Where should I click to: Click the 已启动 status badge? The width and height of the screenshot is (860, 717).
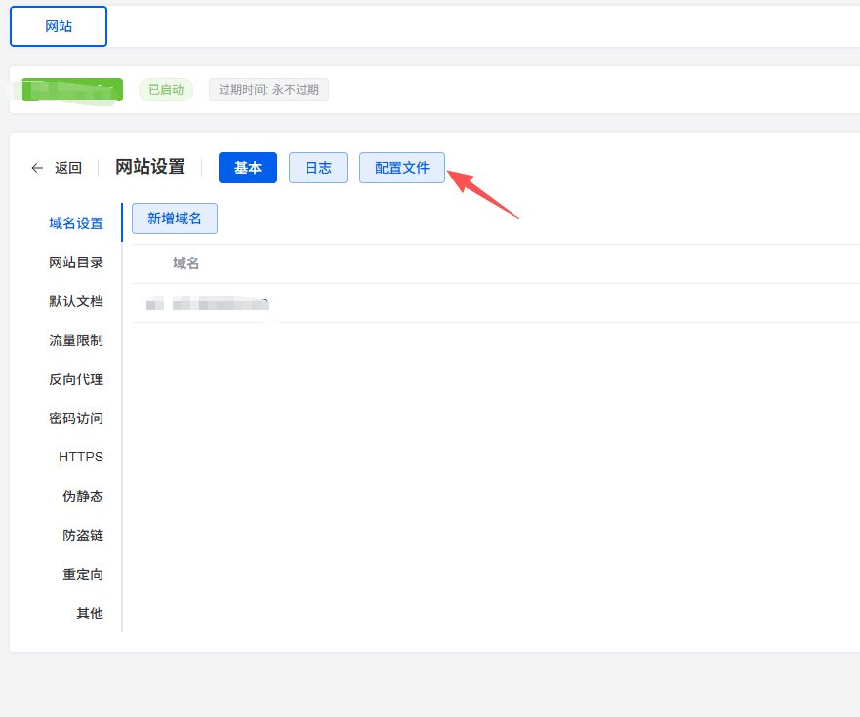166,90
